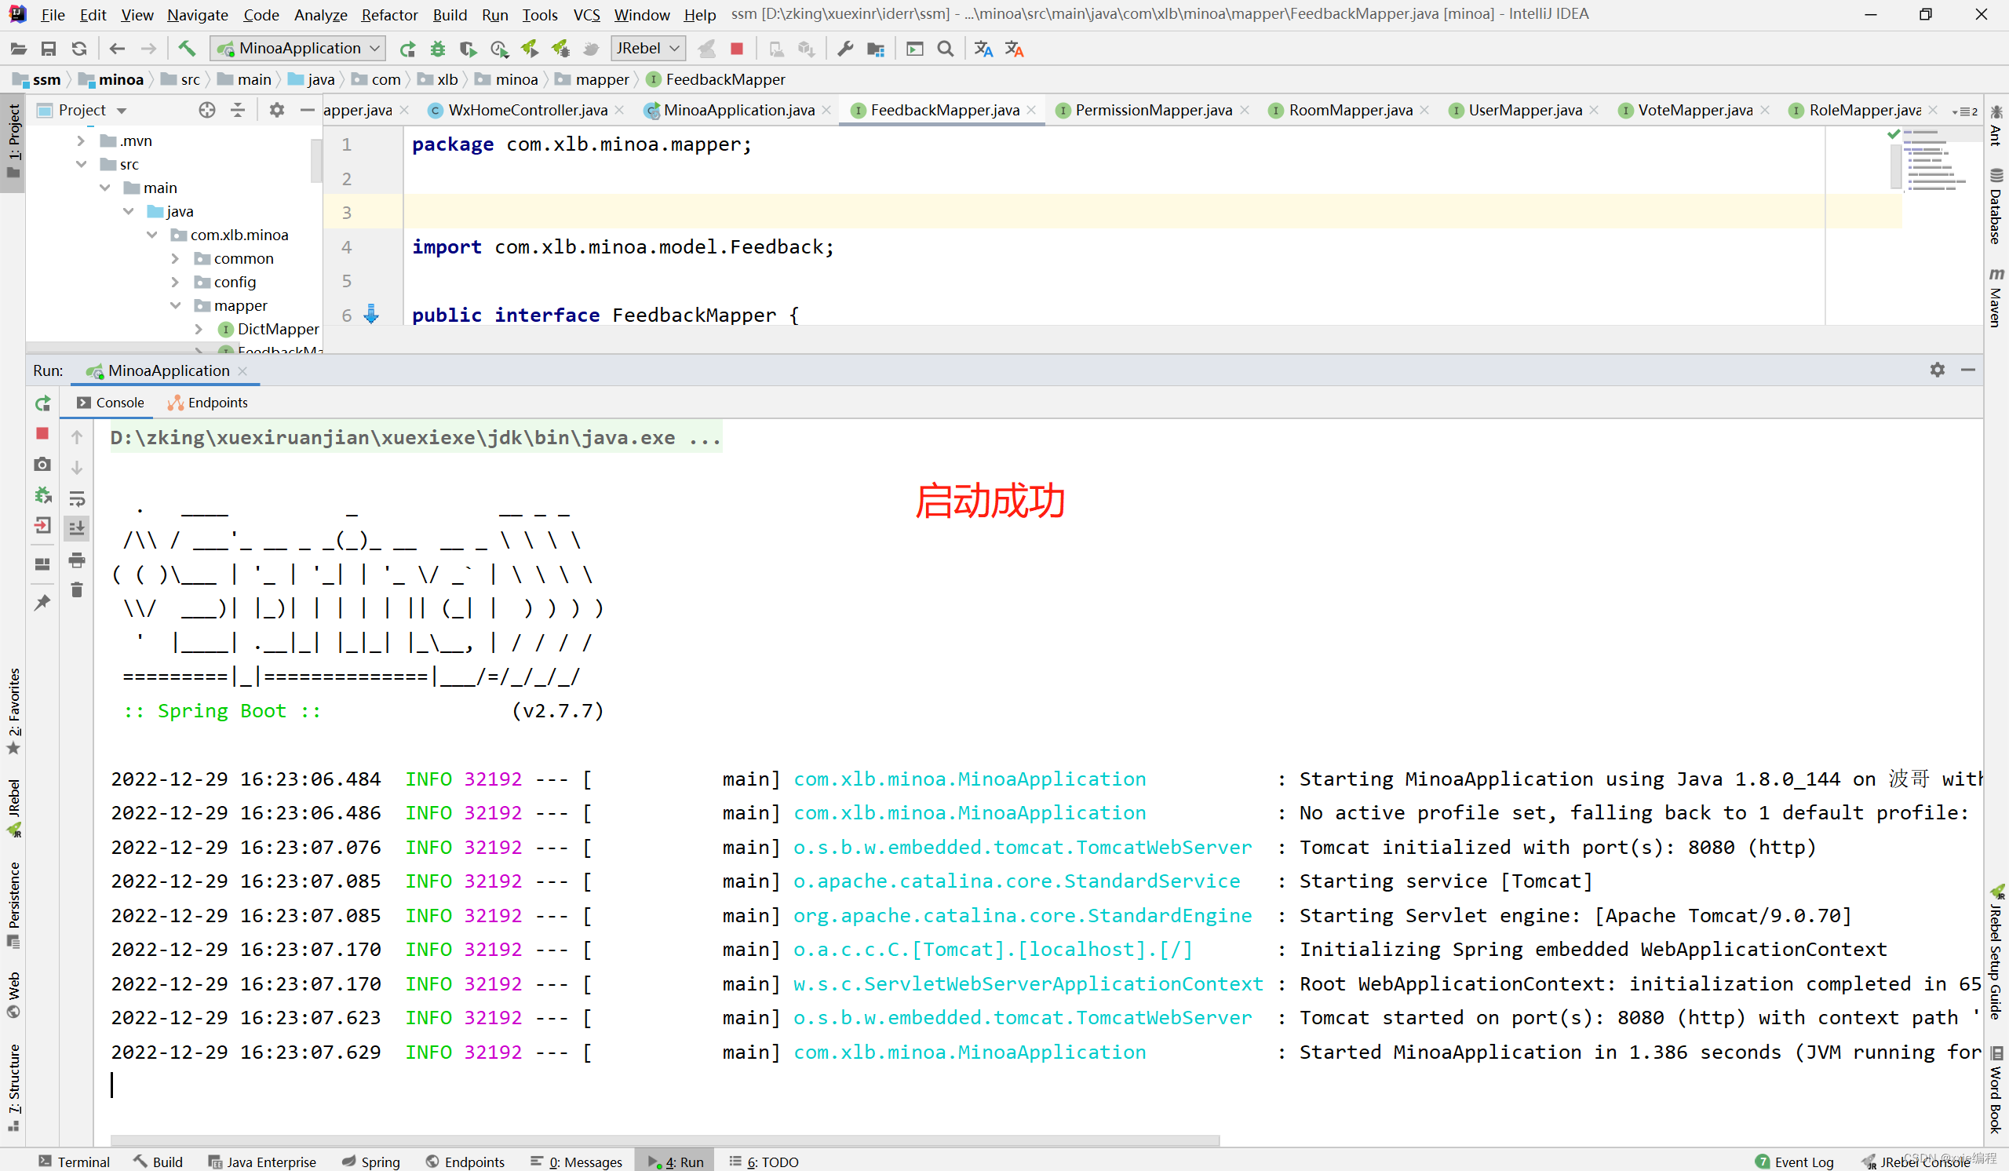
Task: Open the MinoaApplication run configuration dropdown
Action: click(x=298, y=49)
